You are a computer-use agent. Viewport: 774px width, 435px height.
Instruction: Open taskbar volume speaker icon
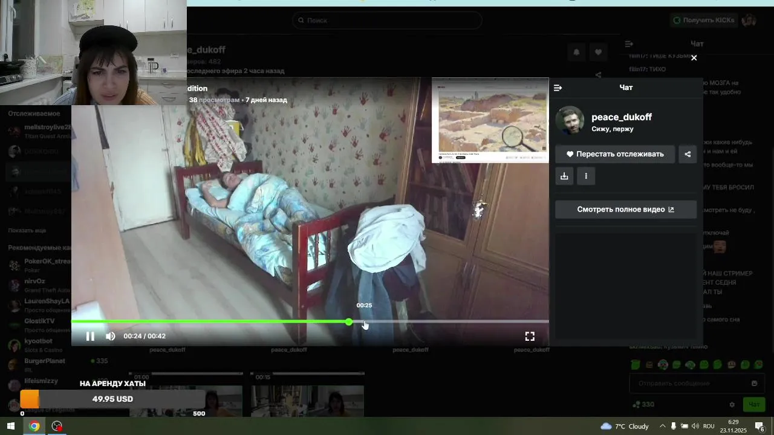(695, 426)
